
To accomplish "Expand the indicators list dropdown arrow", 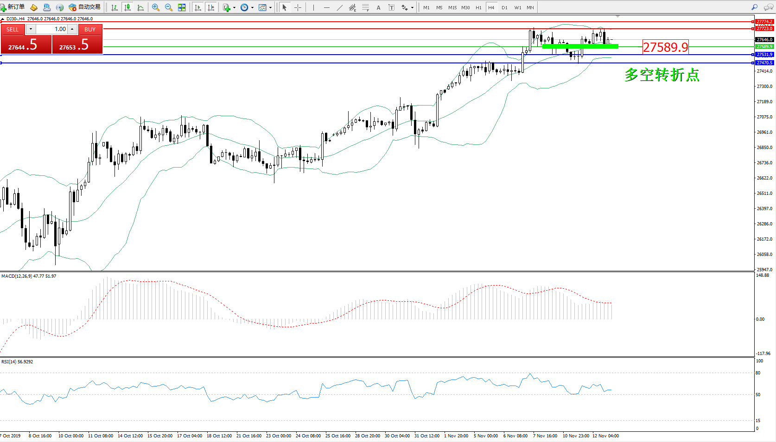I will [234, 7].
